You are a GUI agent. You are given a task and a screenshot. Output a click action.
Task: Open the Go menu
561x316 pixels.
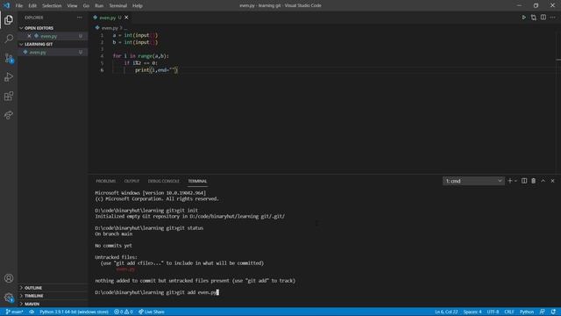click(86, 6)
